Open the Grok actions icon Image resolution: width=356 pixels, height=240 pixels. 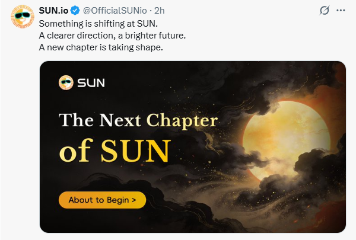pos(325,10)
